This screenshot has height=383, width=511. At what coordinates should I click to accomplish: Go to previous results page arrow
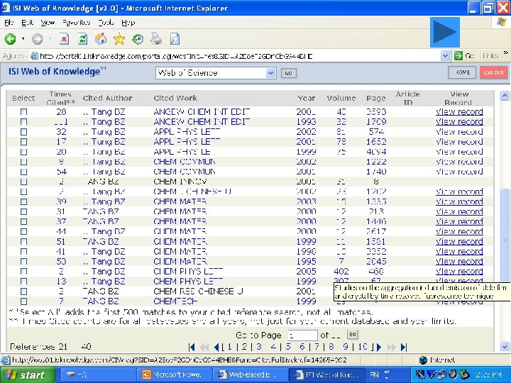[216, 347]
